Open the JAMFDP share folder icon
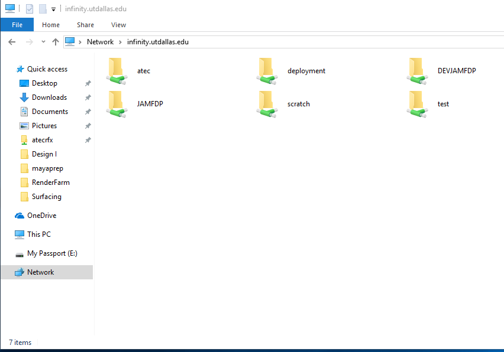The image size is (504, 352). pos(117,104)
